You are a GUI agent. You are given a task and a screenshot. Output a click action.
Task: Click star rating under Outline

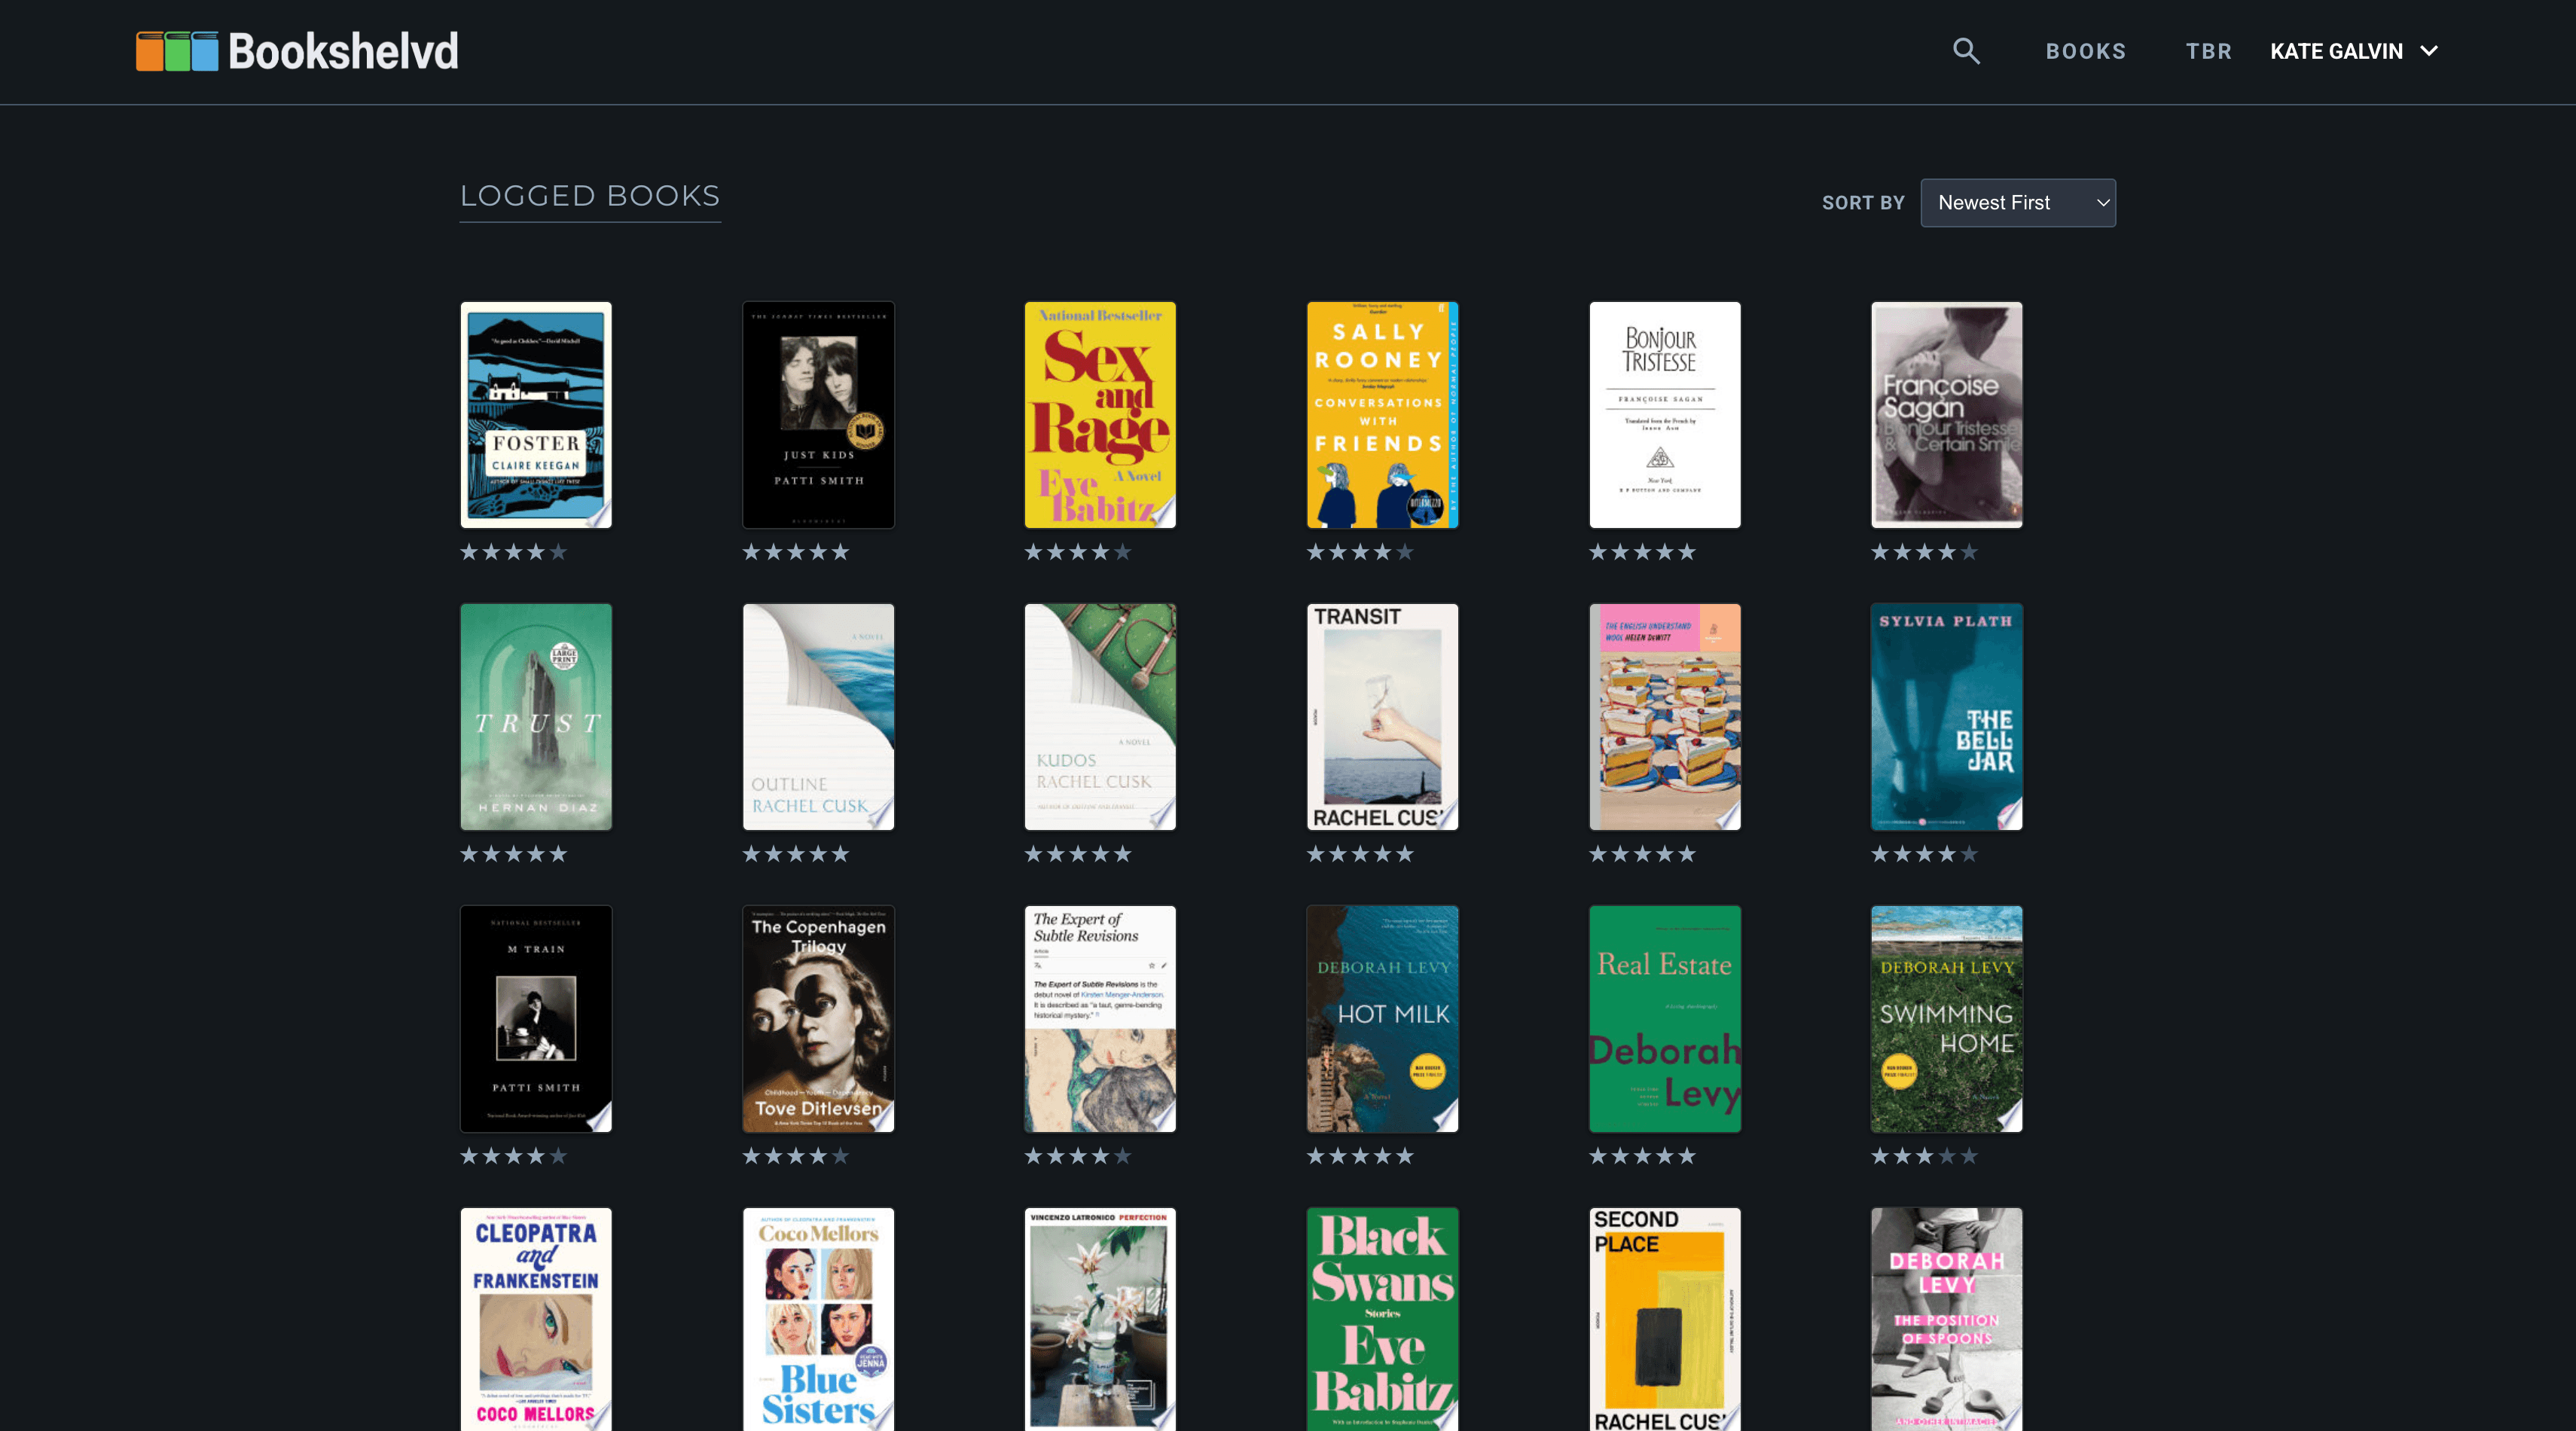[796, 854]
